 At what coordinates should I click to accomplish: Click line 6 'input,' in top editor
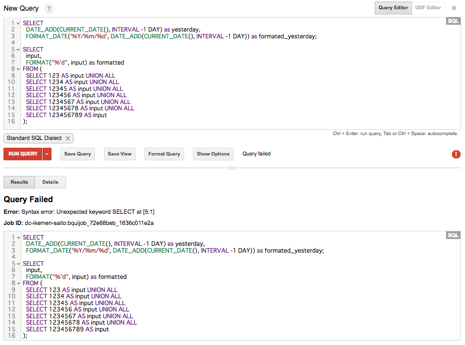point(34,56)
